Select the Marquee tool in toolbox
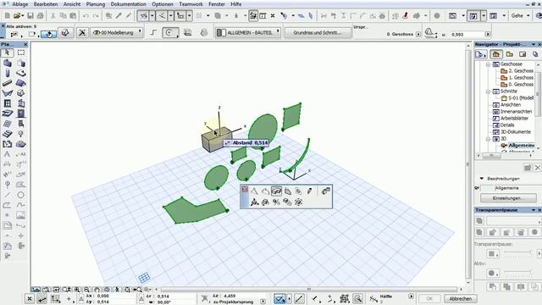 click(20, 53)
